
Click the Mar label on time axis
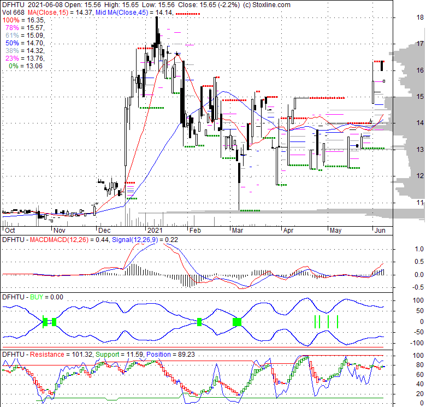pos(238,231)
